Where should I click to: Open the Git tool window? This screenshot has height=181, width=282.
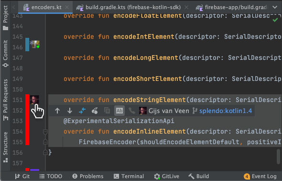pyautogui.click(x=22, y=176)
